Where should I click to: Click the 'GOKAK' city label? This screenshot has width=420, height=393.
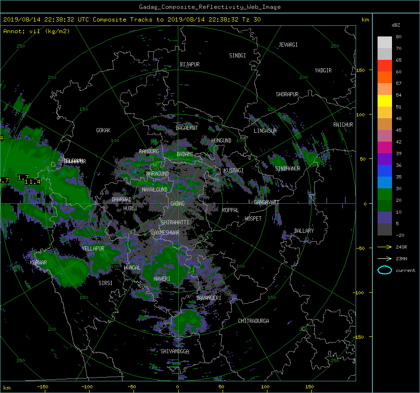click(x=103, y=130)
